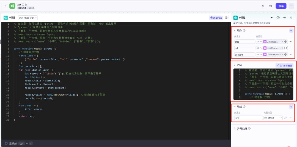
Task: Open type dropdown in content row
Action: (x=259, y=54)
